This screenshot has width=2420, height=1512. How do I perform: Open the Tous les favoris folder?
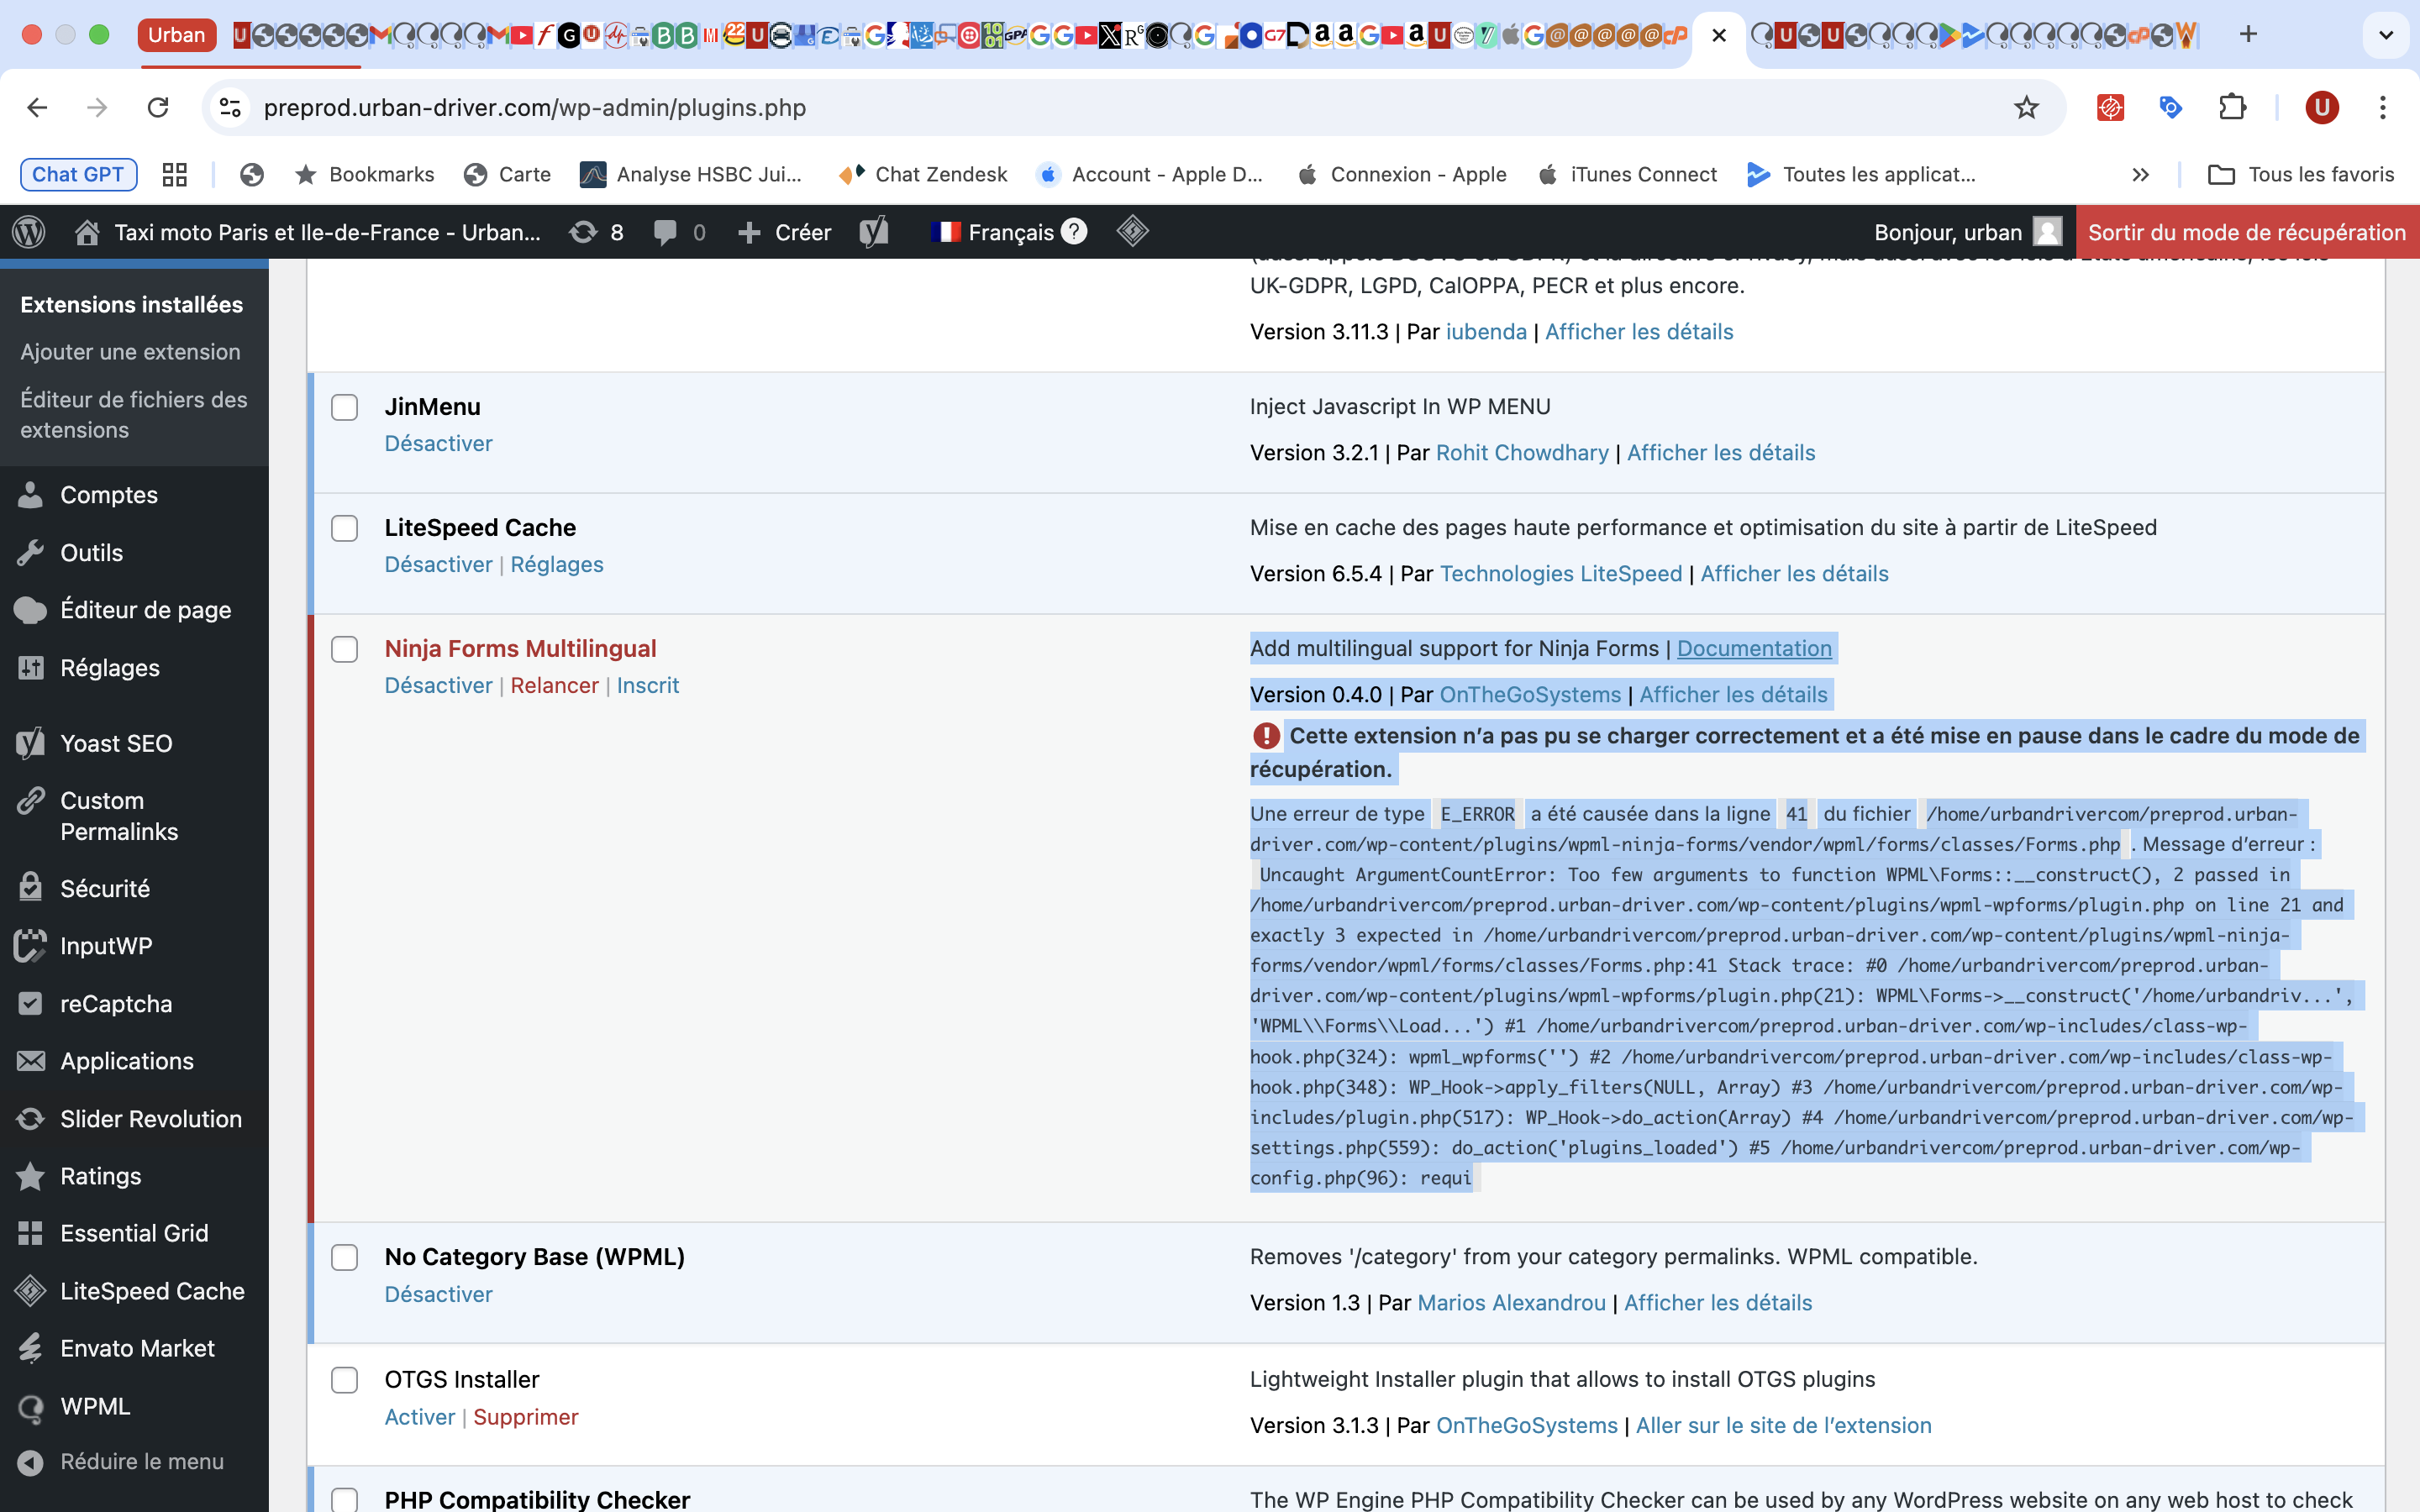2300,175
